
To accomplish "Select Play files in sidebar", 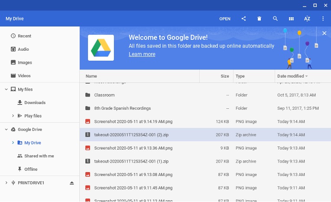I will (33, 116).
